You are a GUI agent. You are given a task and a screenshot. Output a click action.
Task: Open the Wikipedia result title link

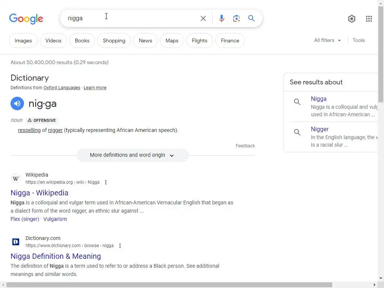pos(39,193)
